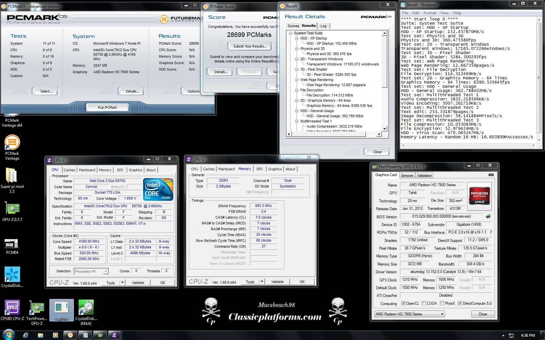Screen dimensions: 545x340
Task: Select the PCM04 desktop icon
Action: tap(12, 246)
